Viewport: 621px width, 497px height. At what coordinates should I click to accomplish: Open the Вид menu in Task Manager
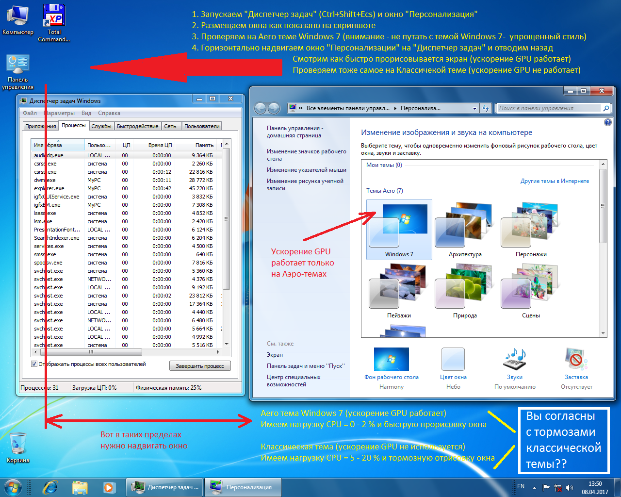click(86, 113)
